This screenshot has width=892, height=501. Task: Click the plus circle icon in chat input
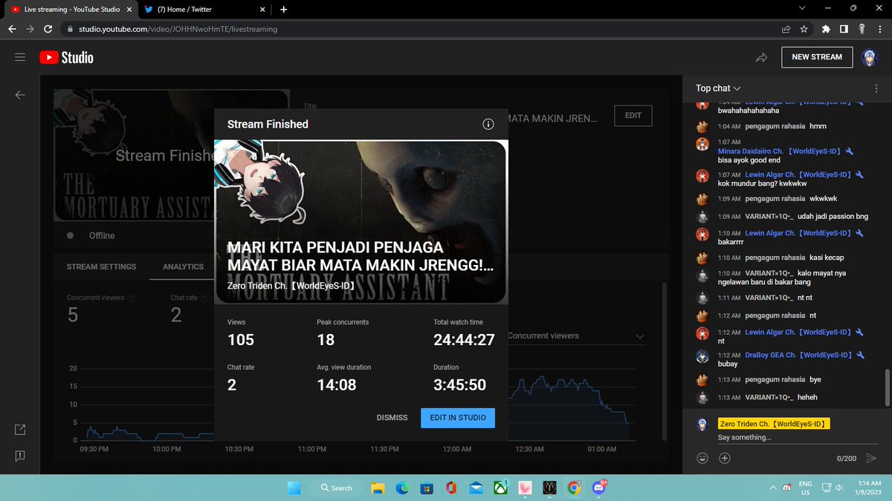725,458
